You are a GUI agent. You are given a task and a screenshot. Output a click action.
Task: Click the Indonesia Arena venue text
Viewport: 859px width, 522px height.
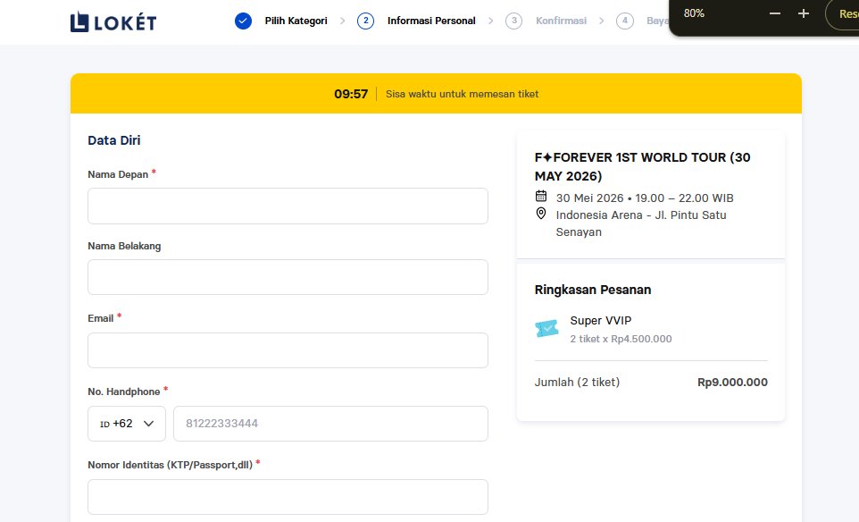tap(641, 223)
